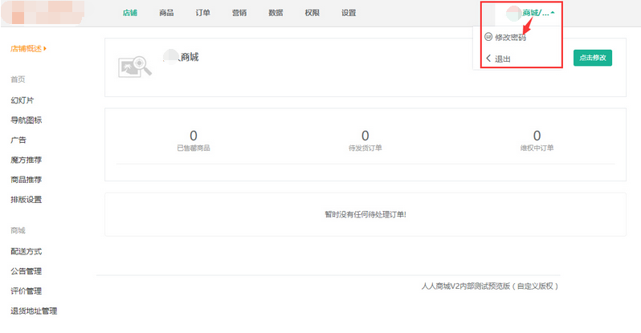Open the 商品 top menu

(166, 13)
